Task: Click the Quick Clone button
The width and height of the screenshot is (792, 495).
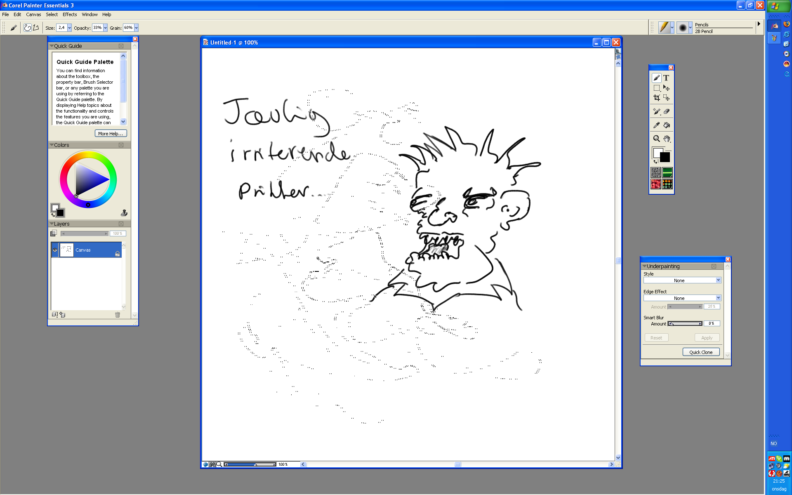Action: click(701, 352)
